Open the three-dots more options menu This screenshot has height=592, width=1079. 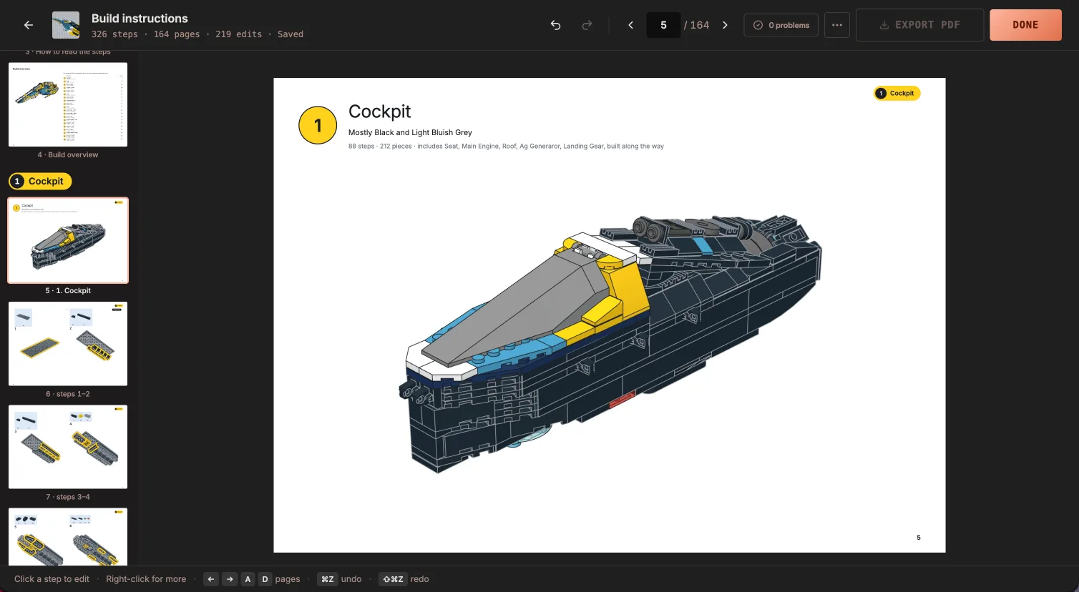(x=837, y=25)
